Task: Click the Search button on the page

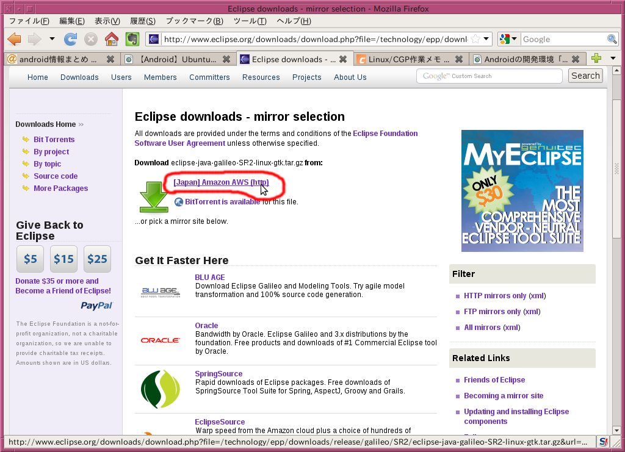Action: click(x=585, y=76)
